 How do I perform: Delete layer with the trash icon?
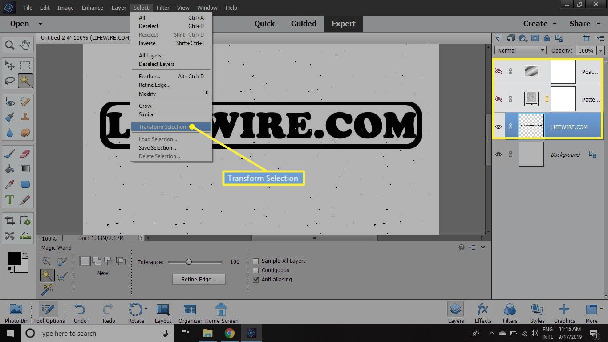[587, 38]
